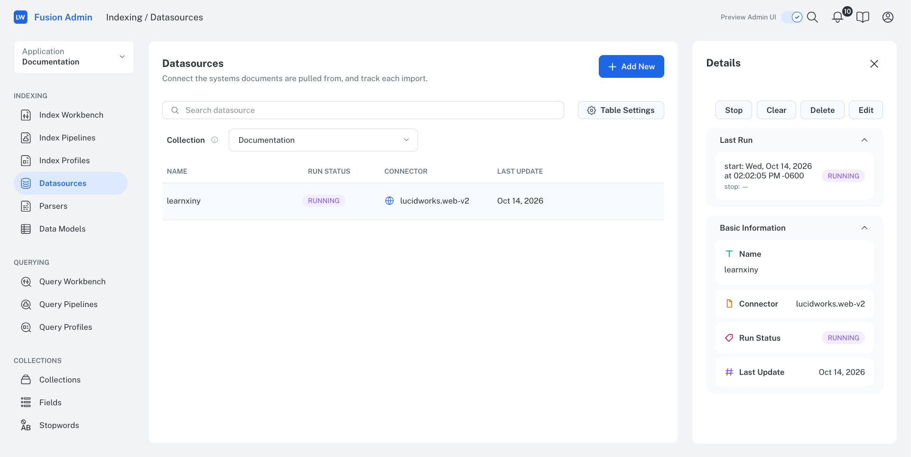Click the Query Profiles icon

(26, 327)
